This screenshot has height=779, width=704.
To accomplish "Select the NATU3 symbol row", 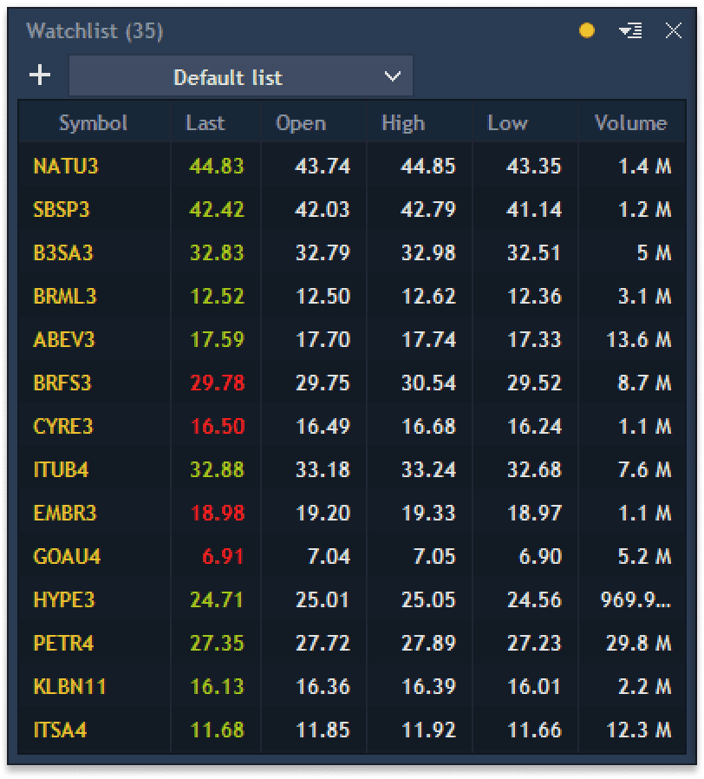I will [x=66, y=166].
